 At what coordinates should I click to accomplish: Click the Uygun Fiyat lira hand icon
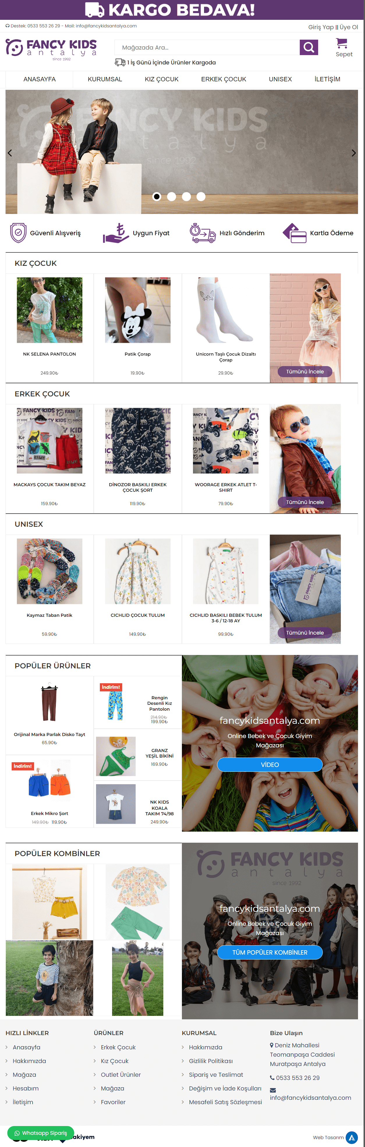116,233
